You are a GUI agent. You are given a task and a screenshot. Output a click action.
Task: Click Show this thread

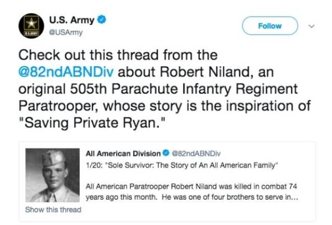coord(53,209)
